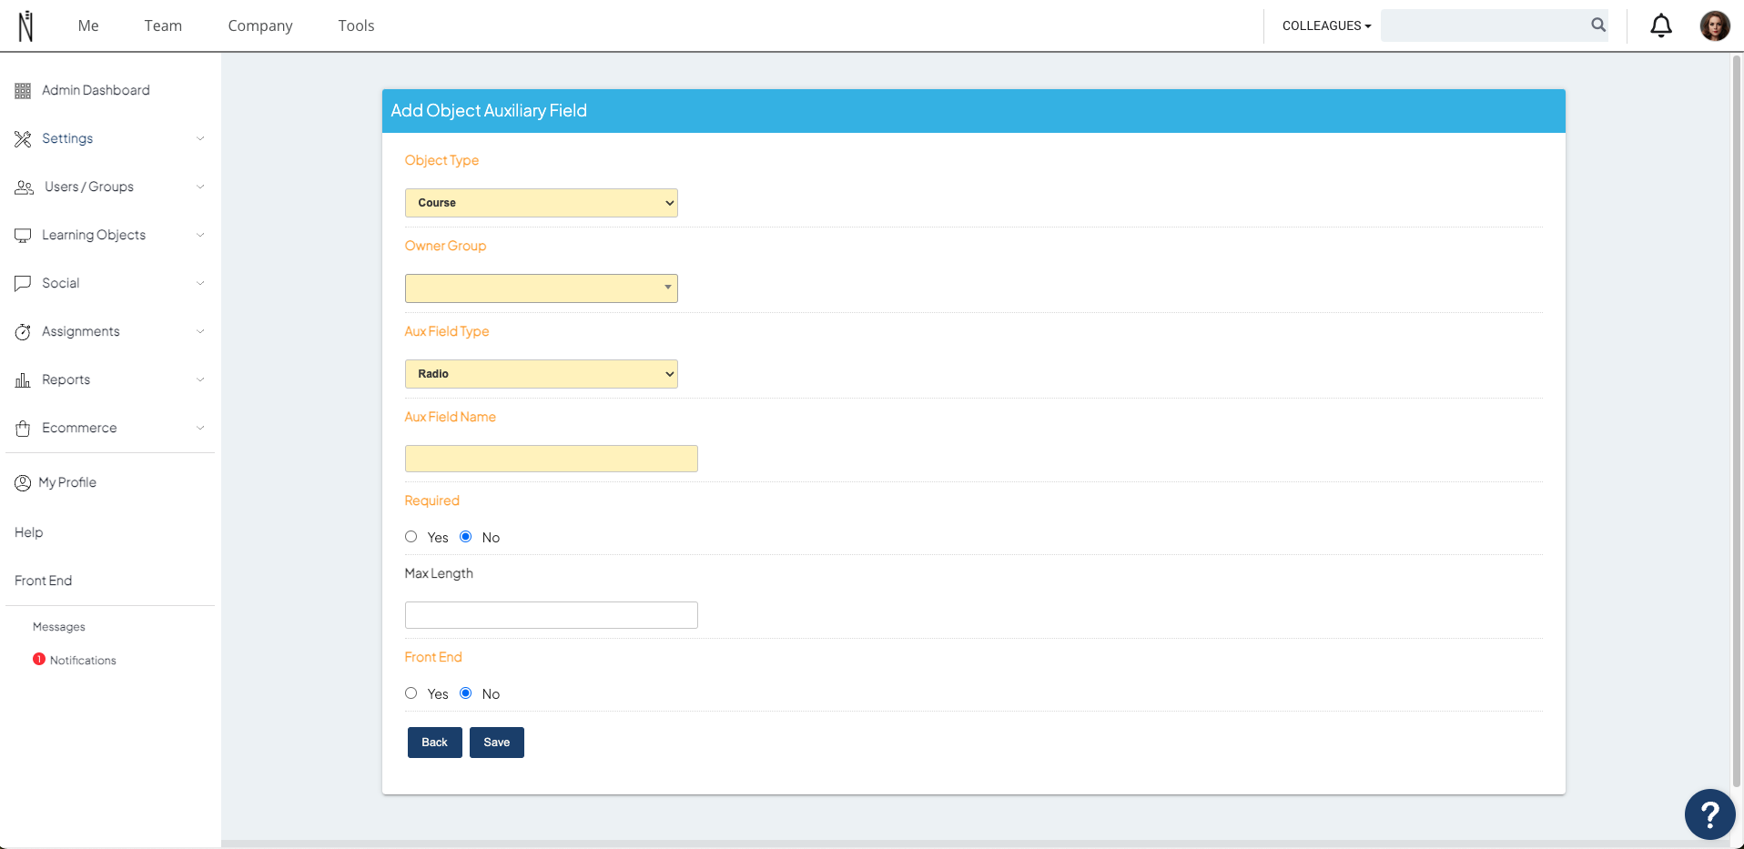Click the N logo icon
The width and height of the screenshot is (1744, 849).
[25, 25]
